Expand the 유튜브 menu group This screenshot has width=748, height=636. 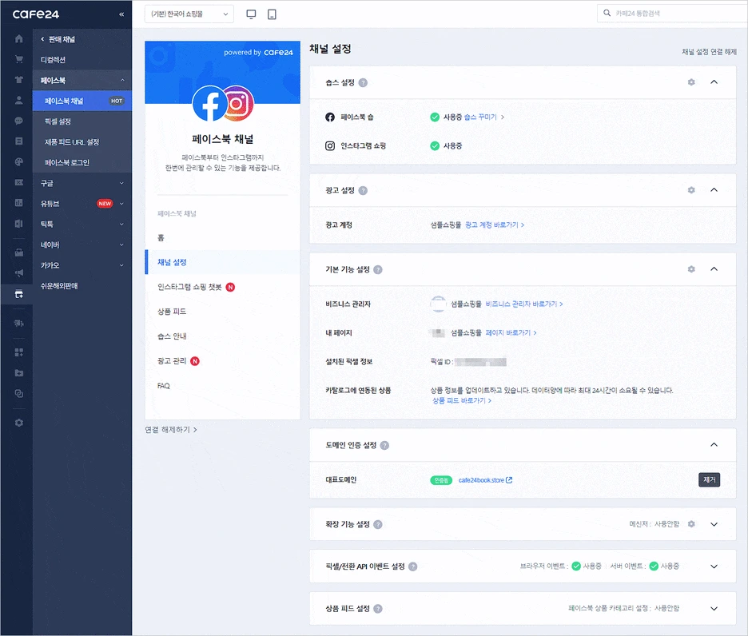(82, 203)
